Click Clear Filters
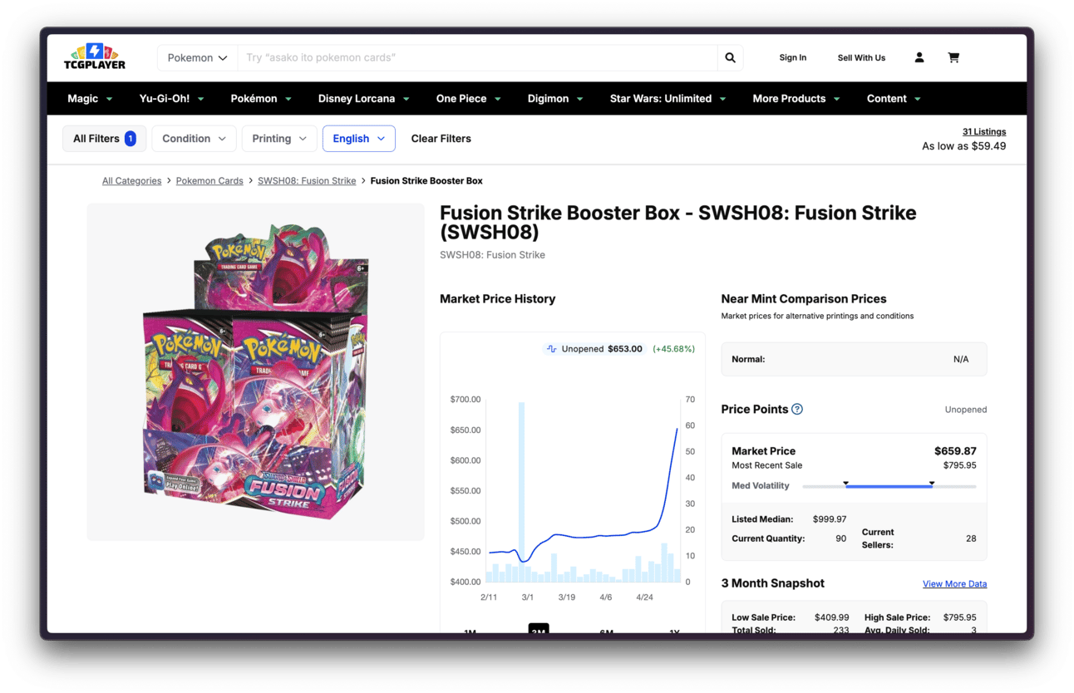 pyautogui.click(x=441, y=139)
